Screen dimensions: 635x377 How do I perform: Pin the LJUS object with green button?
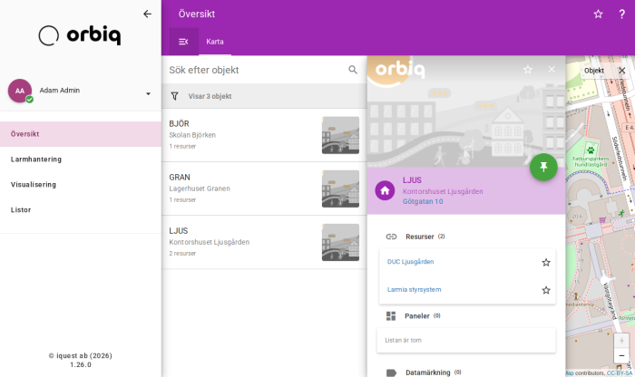click(x=543, y=167)
